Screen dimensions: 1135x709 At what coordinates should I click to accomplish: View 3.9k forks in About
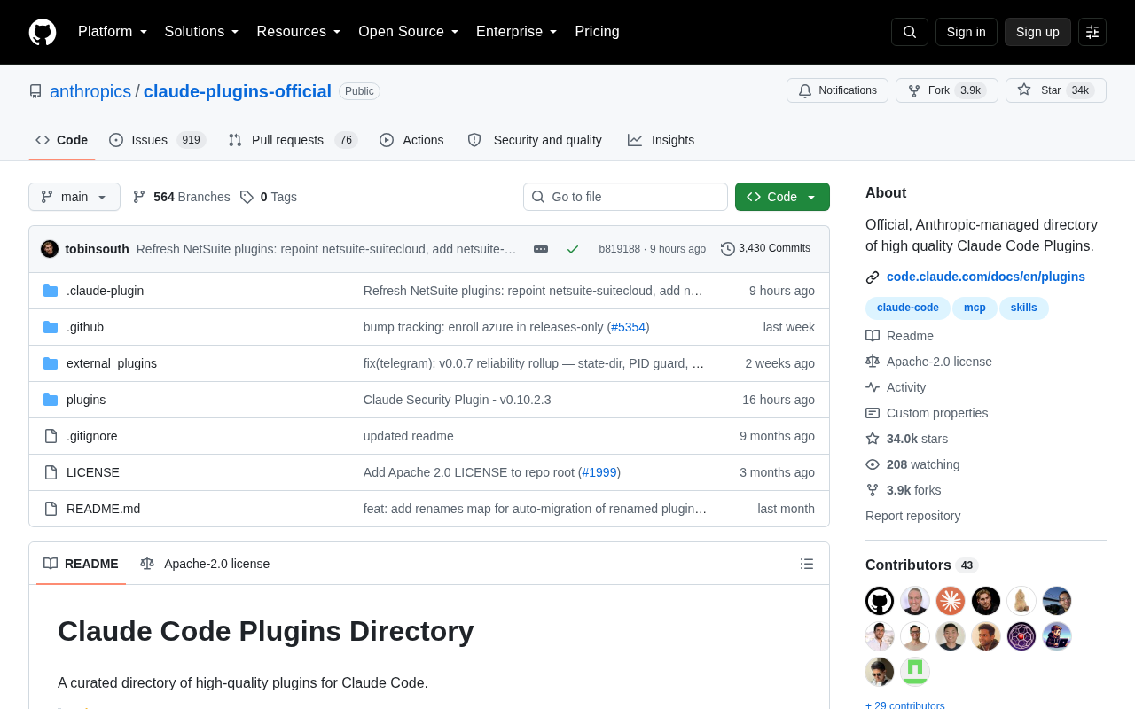pos(904,490)
